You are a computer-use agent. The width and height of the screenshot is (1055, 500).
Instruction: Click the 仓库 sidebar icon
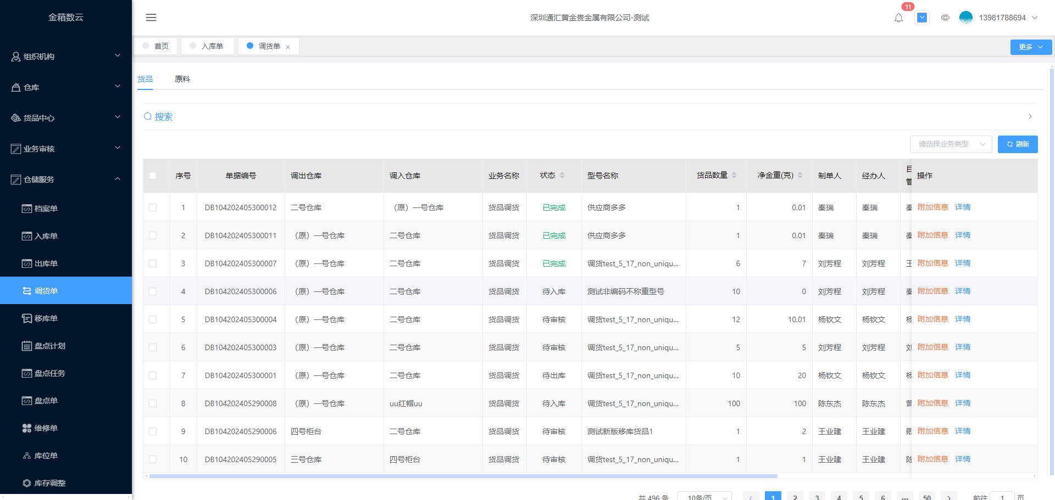(16, 87)
